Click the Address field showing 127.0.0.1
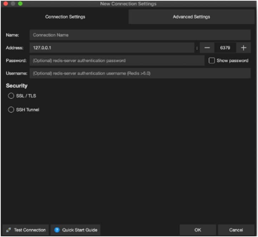The width and height of the screenshot is (258, 237). [x=112, y=48]
